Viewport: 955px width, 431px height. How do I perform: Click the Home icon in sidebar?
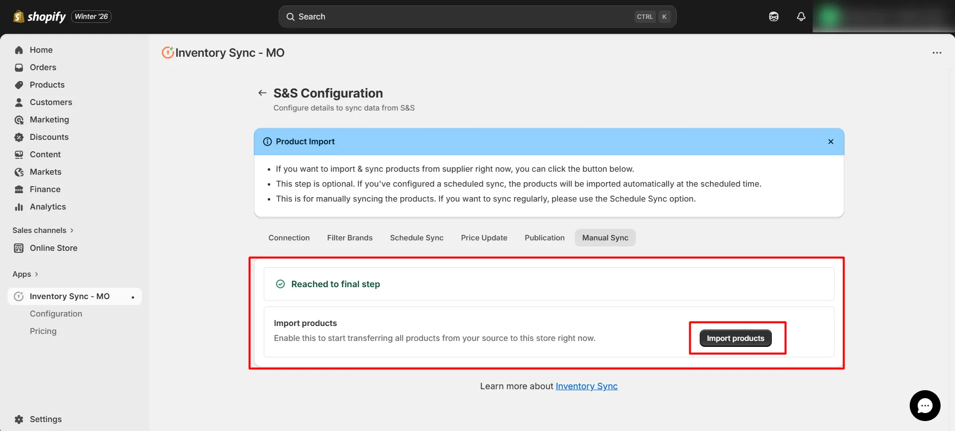tap(19, 50)
